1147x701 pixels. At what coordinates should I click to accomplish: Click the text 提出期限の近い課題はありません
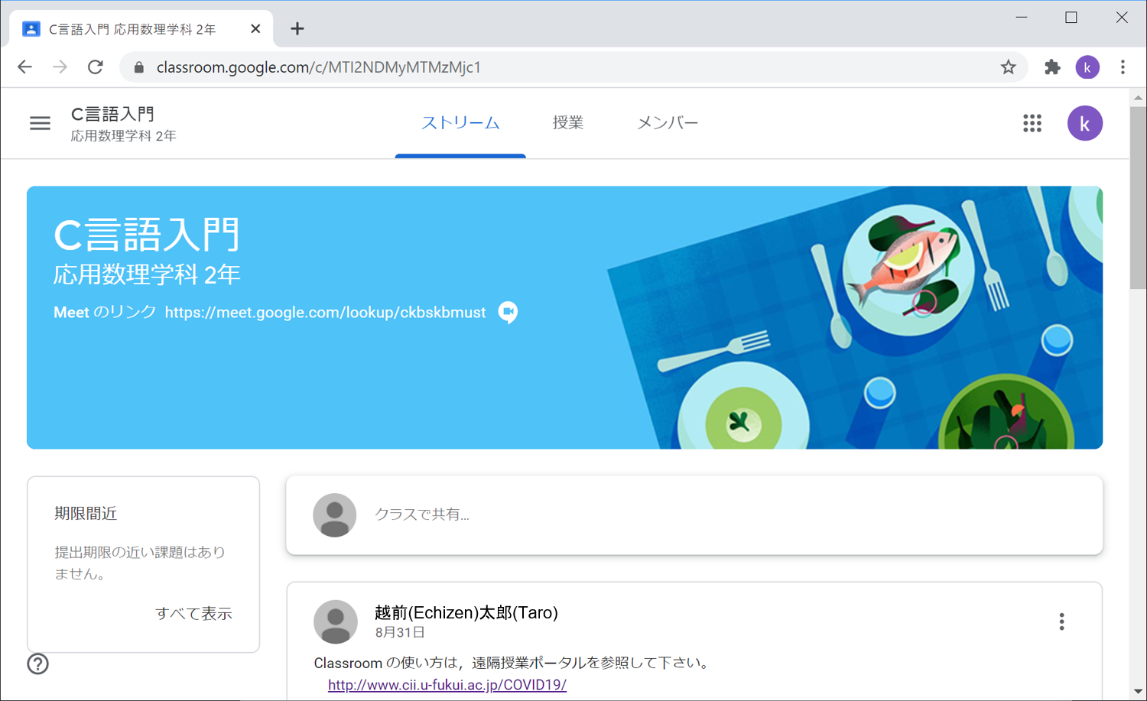point(140,563)
